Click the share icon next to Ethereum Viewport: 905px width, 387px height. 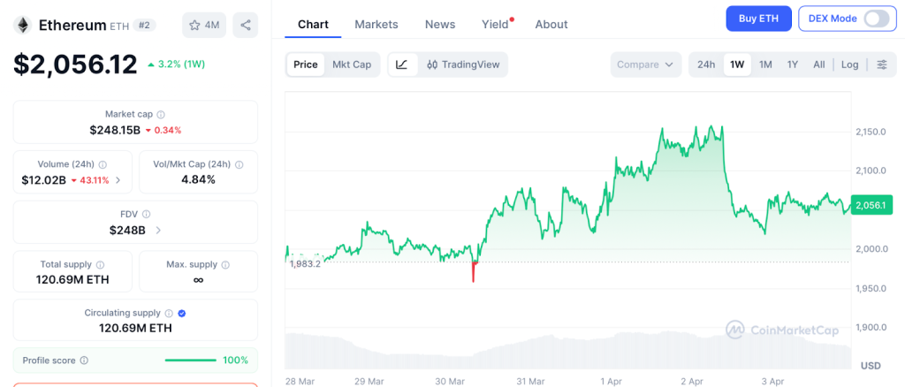click(245, 25)
